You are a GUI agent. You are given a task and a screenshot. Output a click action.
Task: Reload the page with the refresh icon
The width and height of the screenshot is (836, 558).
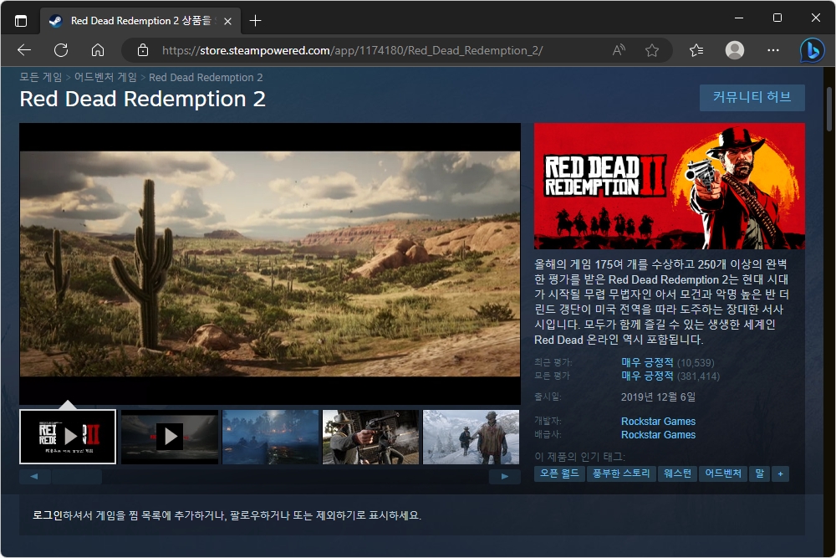coord(61,50)
